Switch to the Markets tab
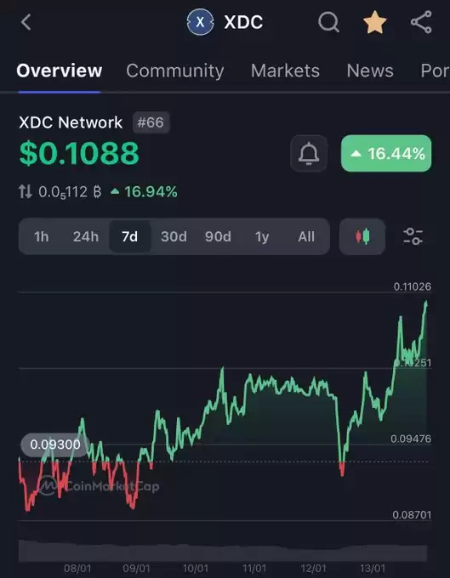 (285, 71)
